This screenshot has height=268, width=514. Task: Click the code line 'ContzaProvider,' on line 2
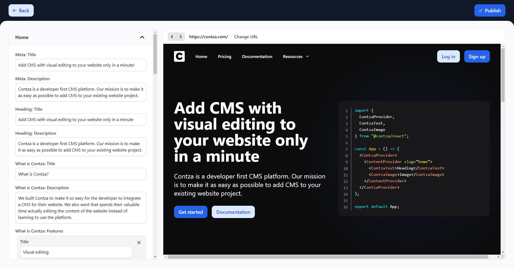[x=377, y=117]
